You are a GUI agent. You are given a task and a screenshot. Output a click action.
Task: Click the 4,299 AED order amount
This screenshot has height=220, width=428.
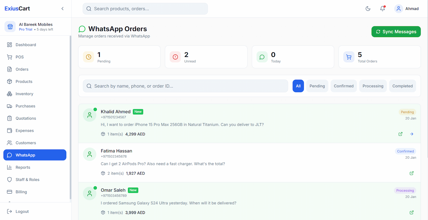135,134
